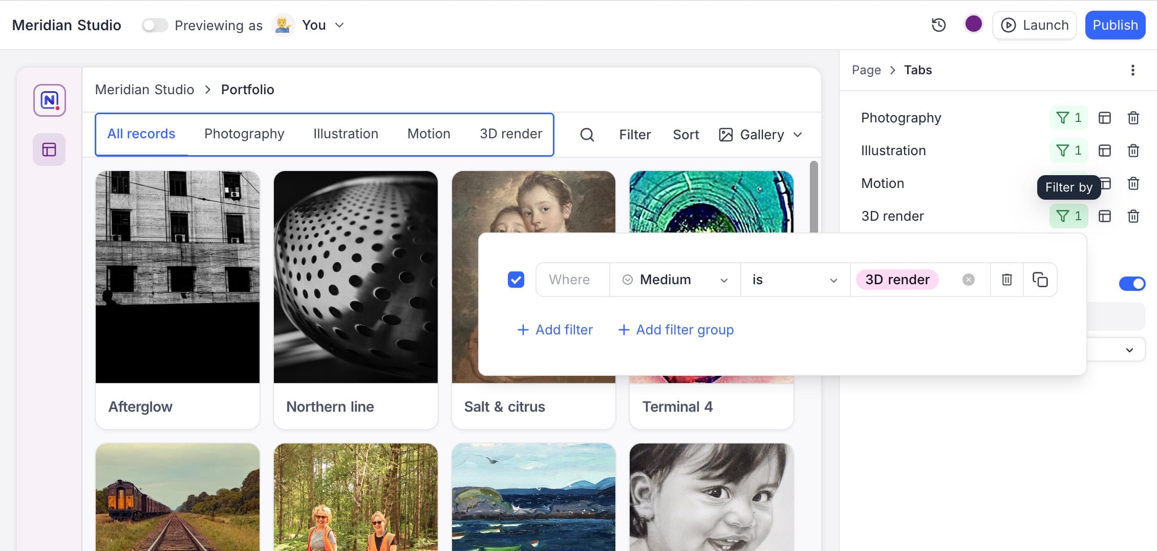Click the purple theme color circle
Viewport: 1157px width, 551px height.
click(x=973, y=24)
